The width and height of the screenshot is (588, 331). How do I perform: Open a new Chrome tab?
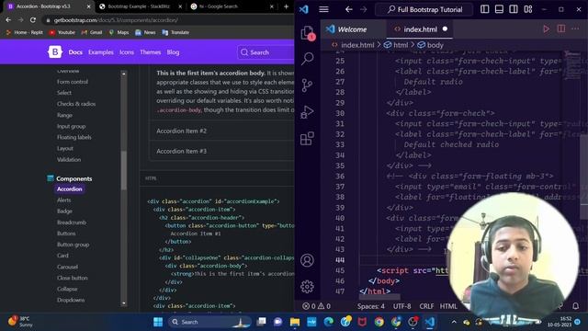(286, 6)
